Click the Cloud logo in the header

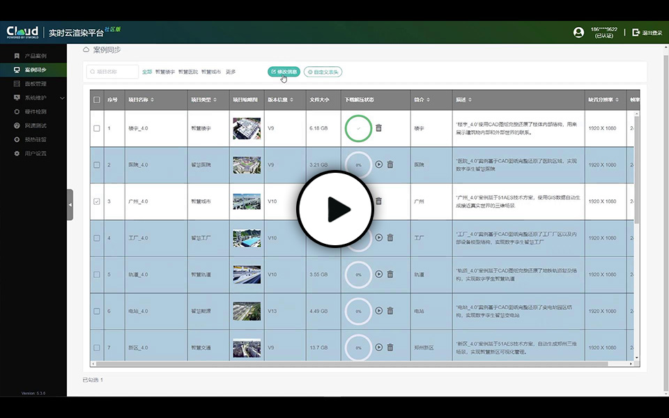tap(22, 32)
